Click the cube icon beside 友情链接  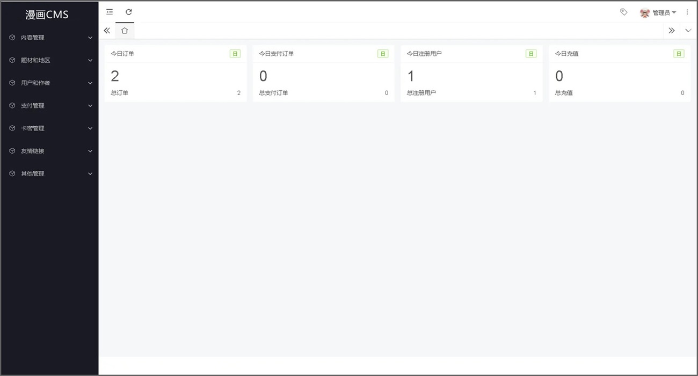[x=12, y=151]
